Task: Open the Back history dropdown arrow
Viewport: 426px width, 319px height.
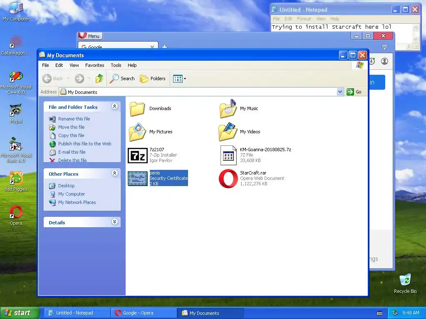Action: 68,79
